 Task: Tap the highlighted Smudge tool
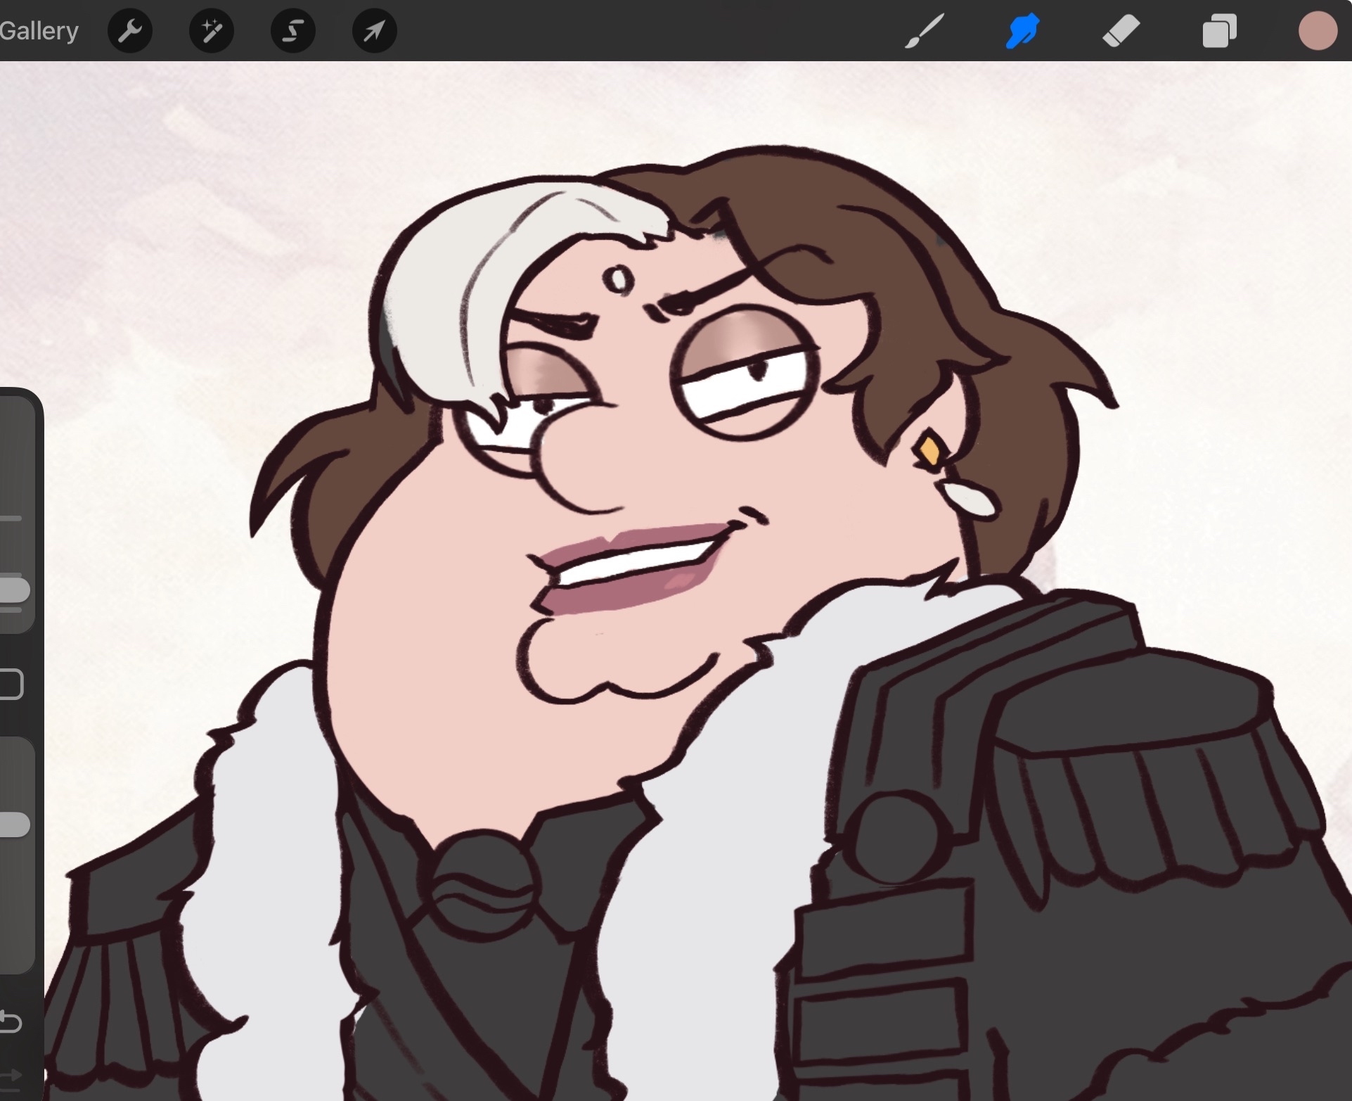(1022, 31)
